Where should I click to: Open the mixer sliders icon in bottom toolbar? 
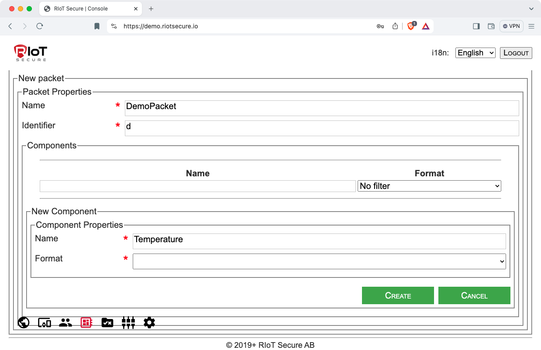click(128, 323)
